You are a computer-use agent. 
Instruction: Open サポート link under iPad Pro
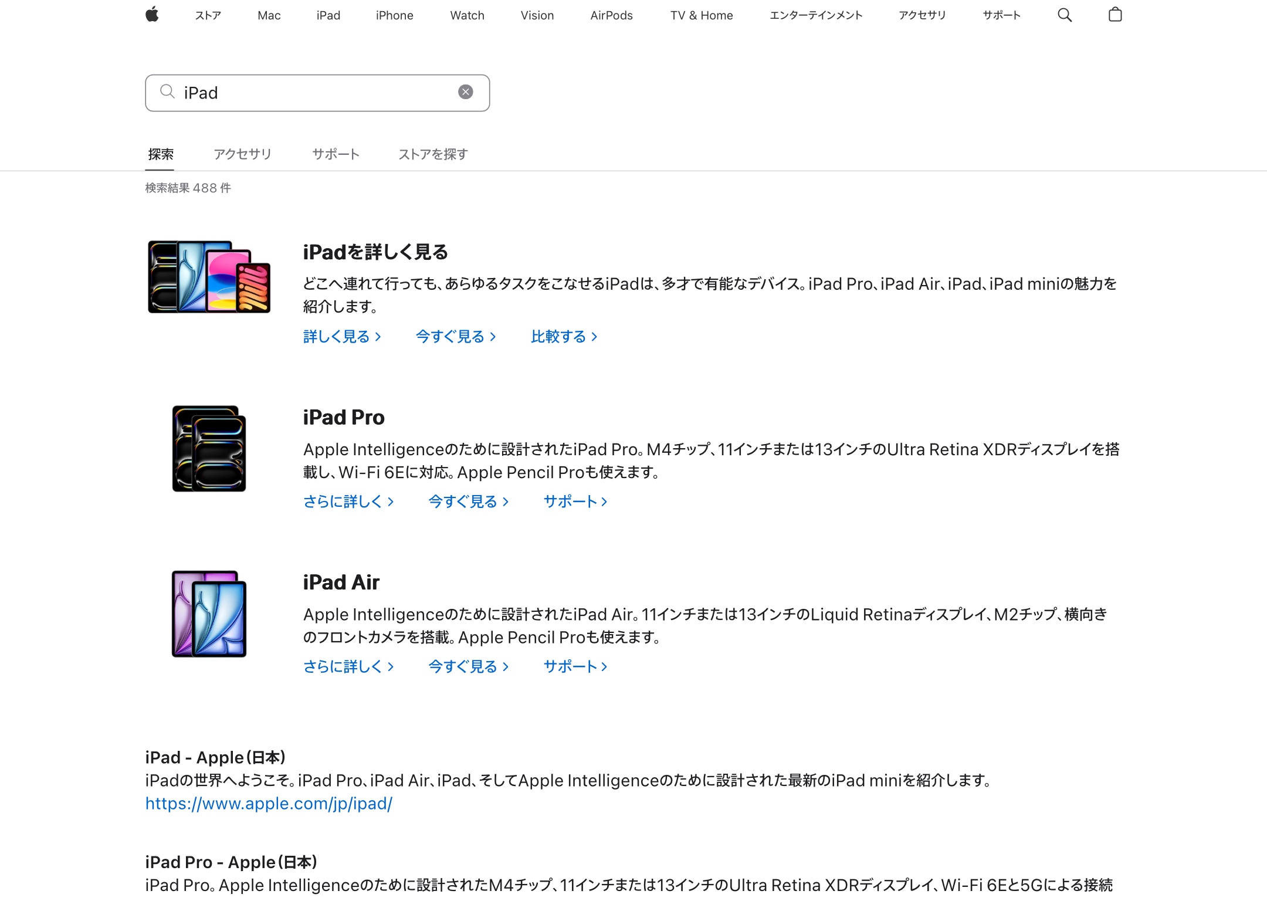click(x=575, y=502)
